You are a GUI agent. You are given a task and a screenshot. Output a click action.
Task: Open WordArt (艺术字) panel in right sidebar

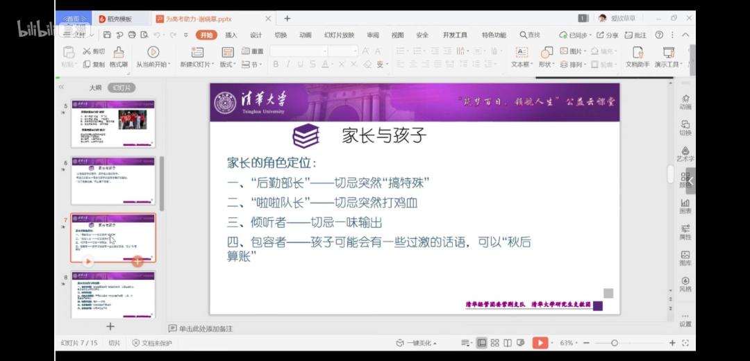click(x=685, y=154)
